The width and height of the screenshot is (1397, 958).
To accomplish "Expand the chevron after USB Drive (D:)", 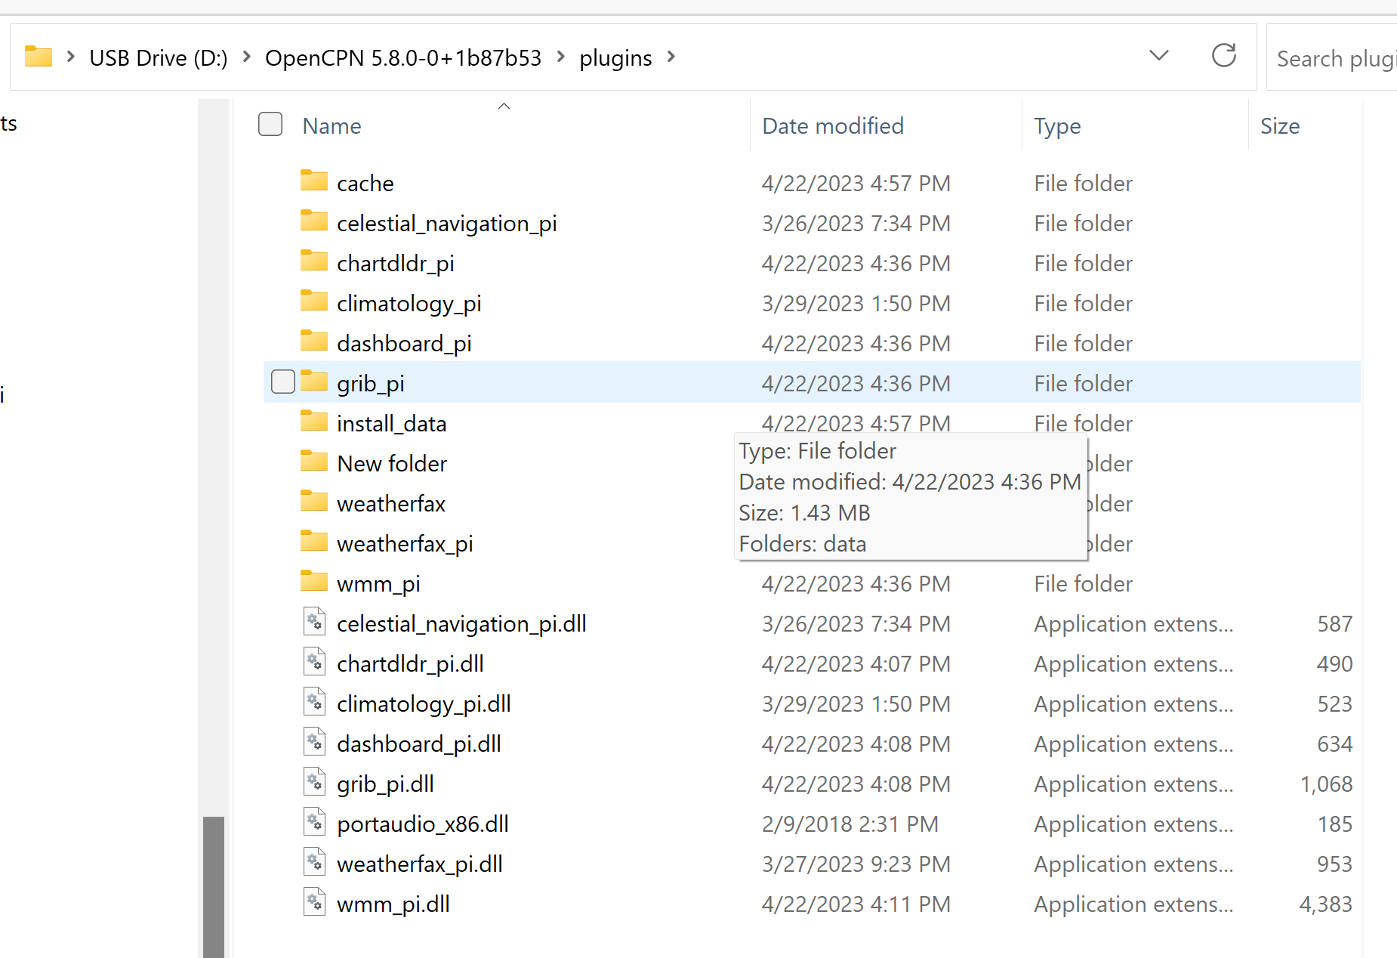I will coord(245,57).
